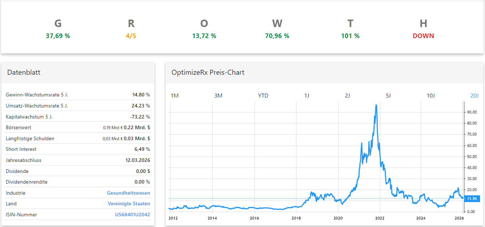This screenshot has width=485, height=227.
Task: Show the YTD price chart range
Action: coord(263,95)
